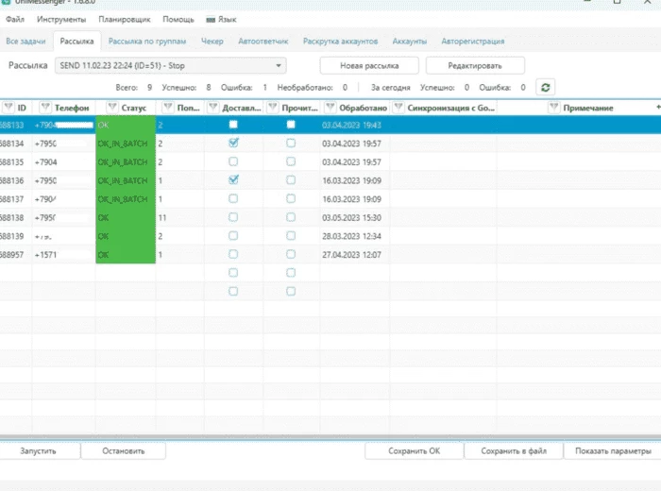
Task: Open the Помощь menu
Action: [178, 20]
